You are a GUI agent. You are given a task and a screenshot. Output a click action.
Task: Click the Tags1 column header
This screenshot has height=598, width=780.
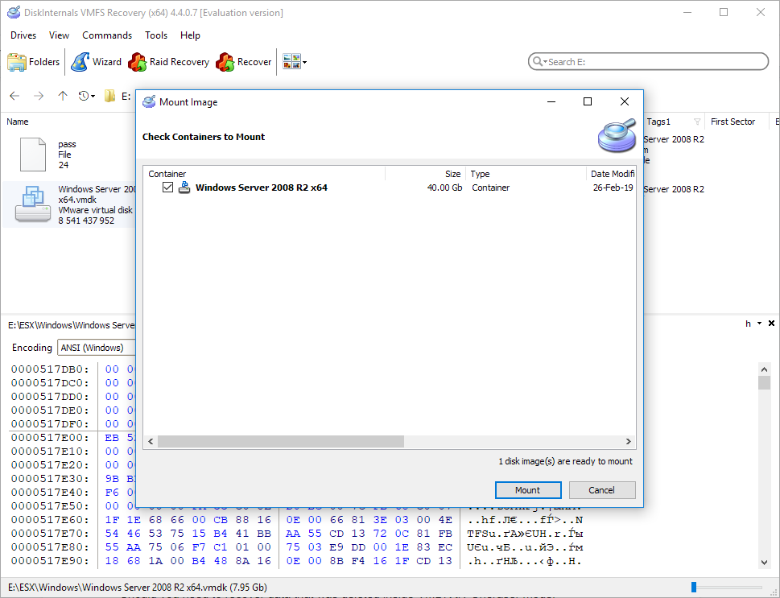coord(658,122)
